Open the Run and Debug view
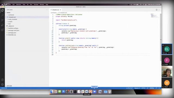 click(2, 25)
